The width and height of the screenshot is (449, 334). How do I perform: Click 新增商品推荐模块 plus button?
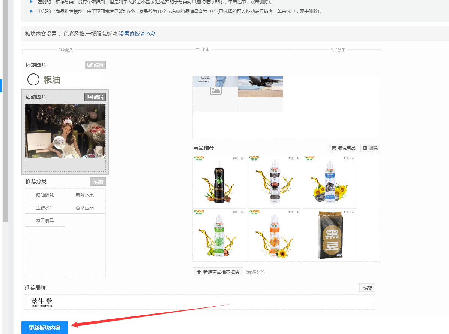(218, 272)
